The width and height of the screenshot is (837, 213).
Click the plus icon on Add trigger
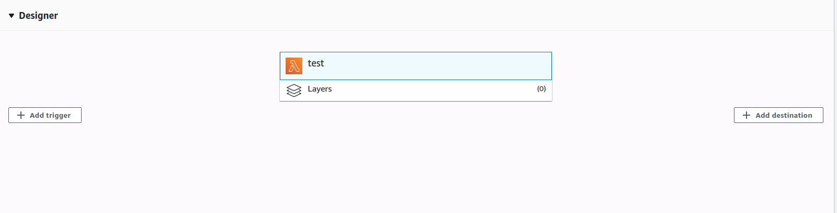(21, 115)
